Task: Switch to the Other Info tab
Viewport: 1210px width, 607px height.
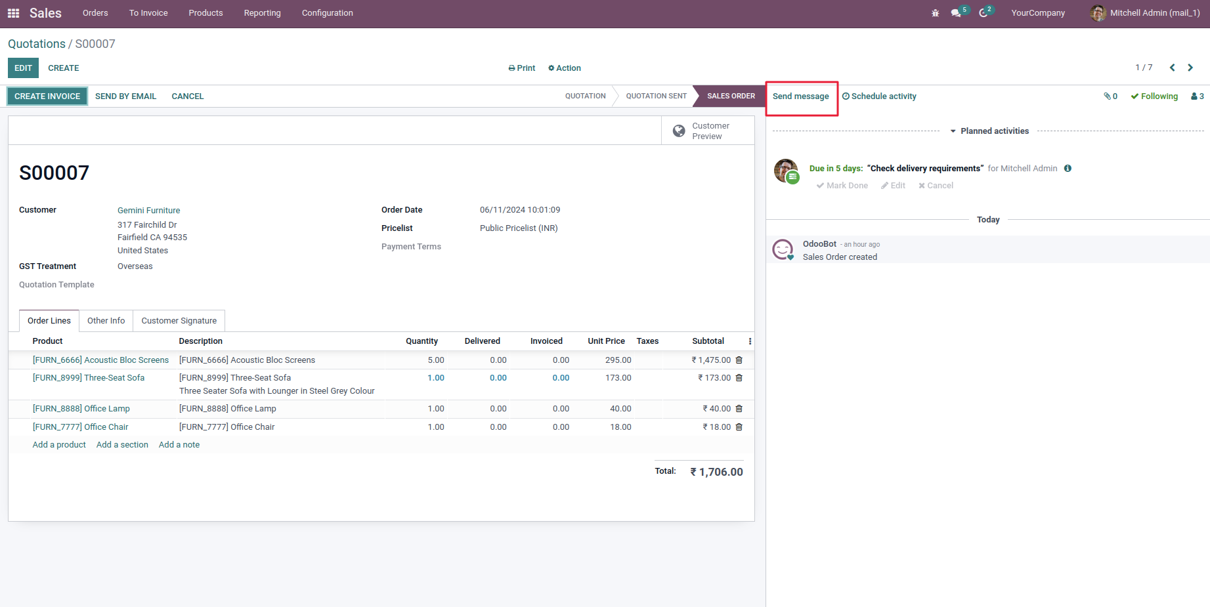Action: pyautogui.click(x=106, y=321)
